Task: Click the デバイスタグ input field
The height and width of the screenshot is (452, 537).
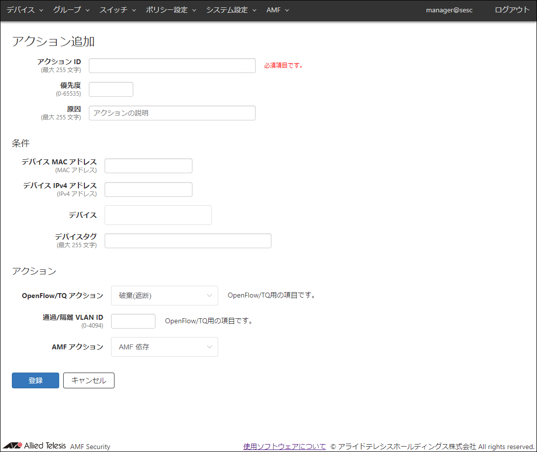Action: 188,241
